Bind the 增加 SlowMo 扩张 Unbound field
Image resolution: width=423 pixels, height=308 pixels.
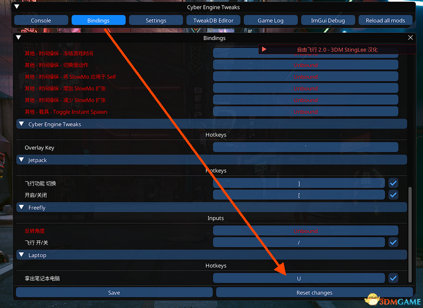click(x=305, y=88)
